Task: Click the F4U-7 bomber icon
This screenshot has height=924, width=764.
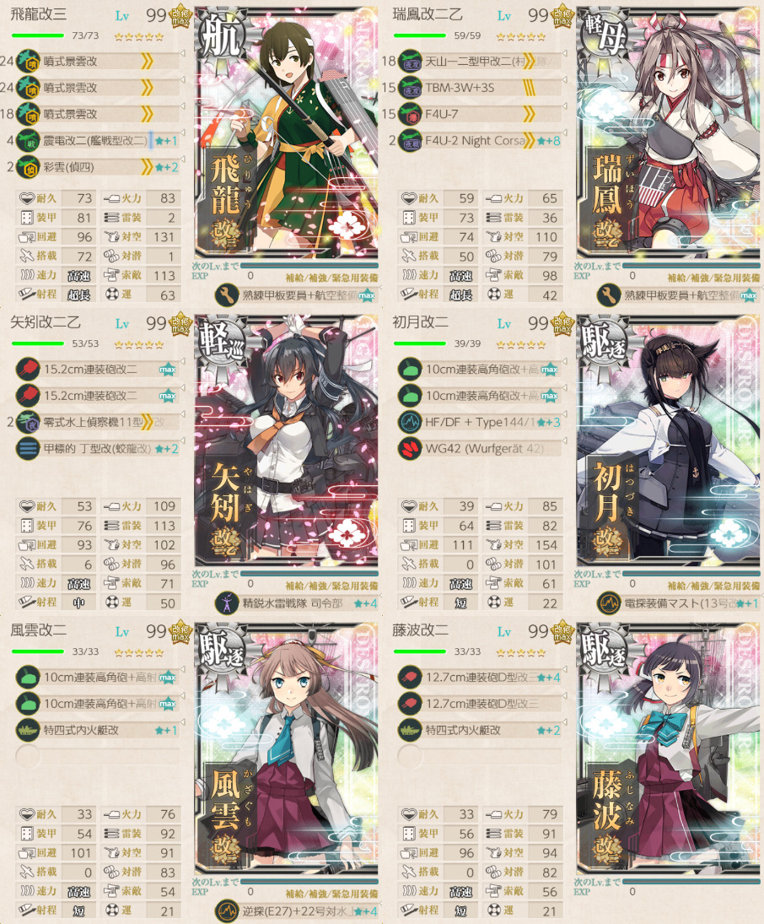Action: coord(410,114)
